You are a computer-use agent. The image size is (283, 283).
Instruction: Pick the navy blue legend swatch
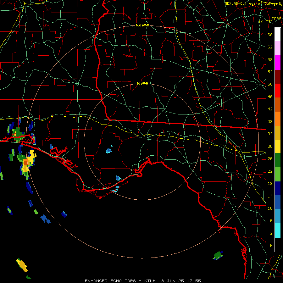278,188
